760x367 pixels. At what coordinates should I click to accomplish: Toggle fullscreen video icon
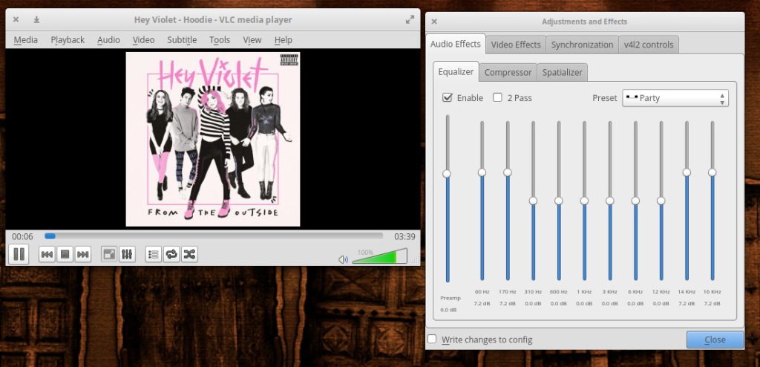109,254
